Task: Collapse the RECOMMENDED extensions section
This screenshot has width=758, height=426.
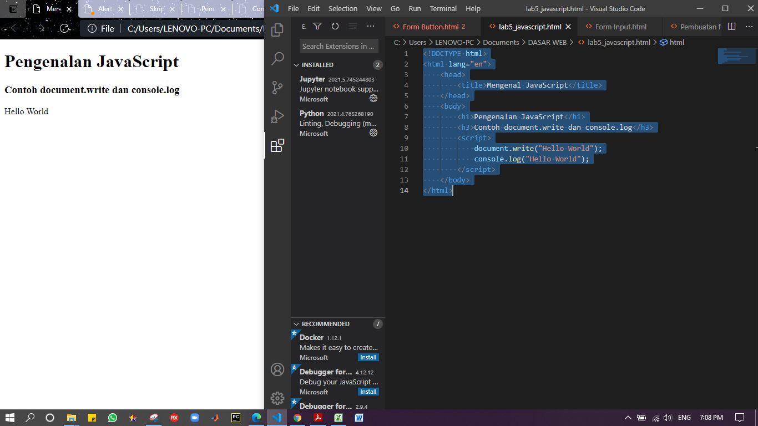Action: coord(296,324)
